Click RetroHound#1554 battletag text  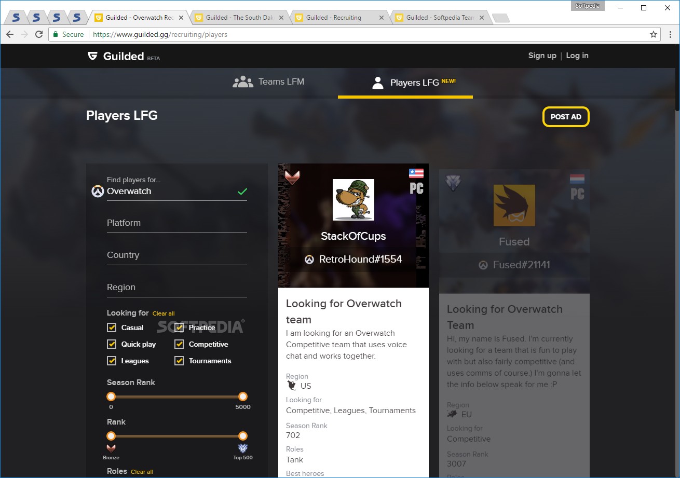(x=360, y=260)
